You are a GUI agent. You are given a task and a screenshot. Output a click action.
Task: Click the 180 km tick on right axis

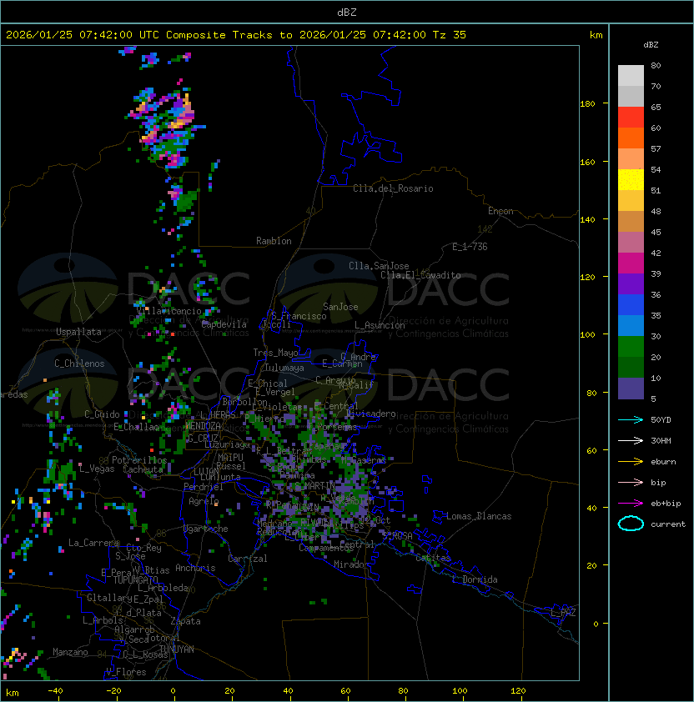coord(587,104)
